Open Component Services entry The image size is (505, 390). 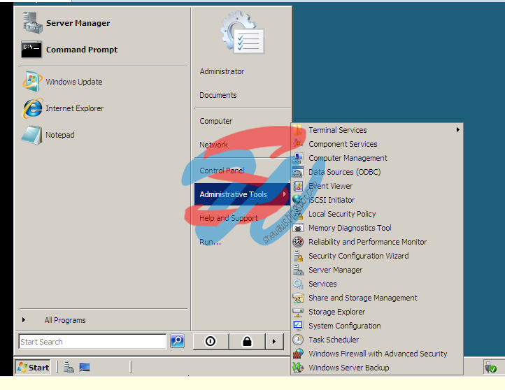click(x=377, y=144)
